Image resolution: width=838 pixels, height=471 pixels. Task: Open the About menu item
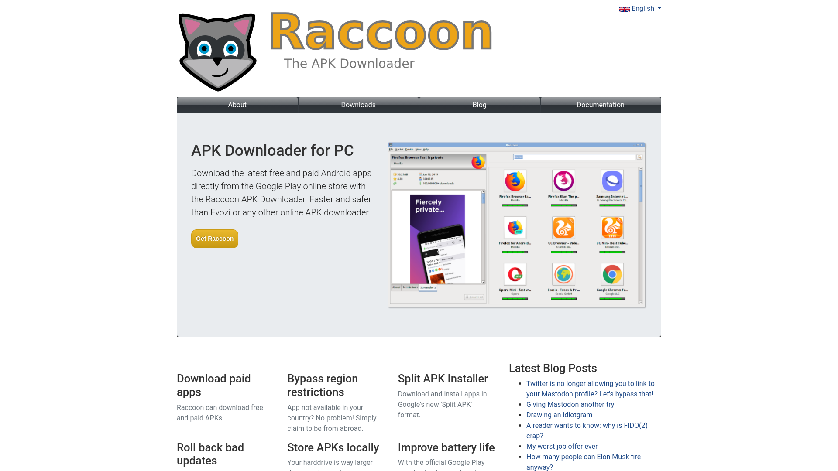237,105
